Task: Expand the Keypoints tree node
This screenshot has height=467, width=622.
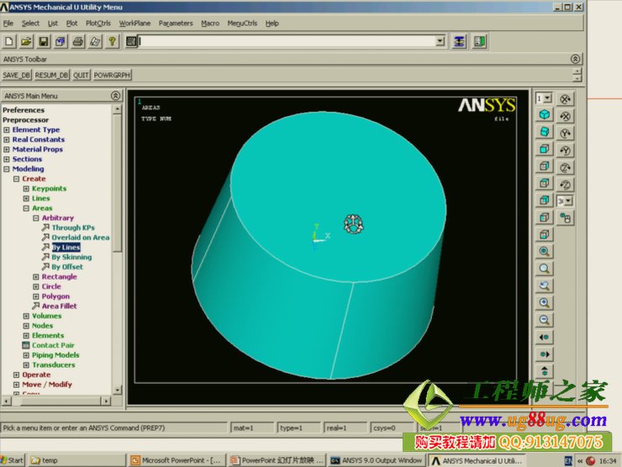Action: point(26,189)
